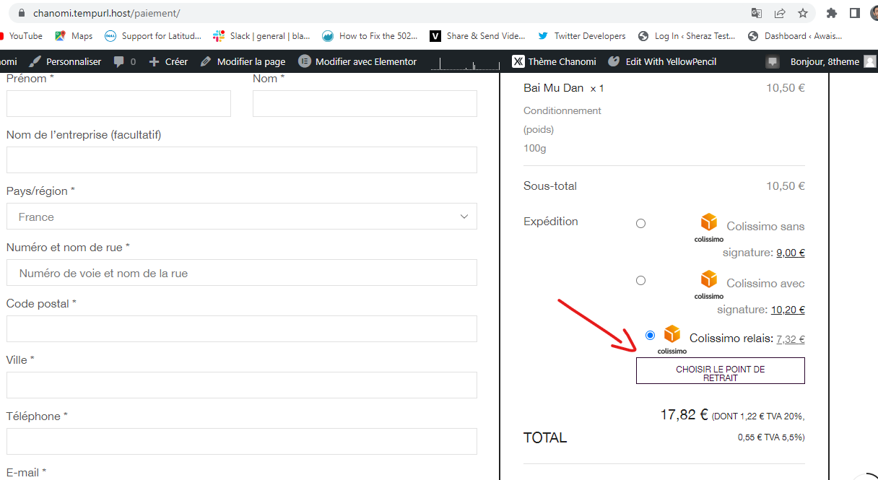Open the Bonjour, 8theme account menu
The width and height of the screenshot is (878, 480).
coord(833,61)
